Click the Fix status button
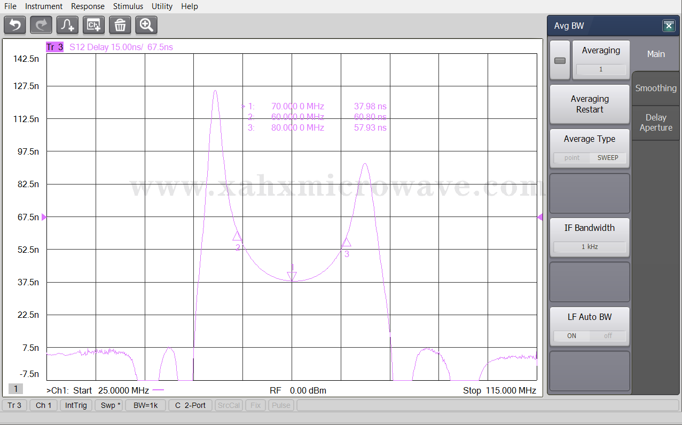Screen dimensions: 682x425 pyautogui.click(x=256, y=405)
